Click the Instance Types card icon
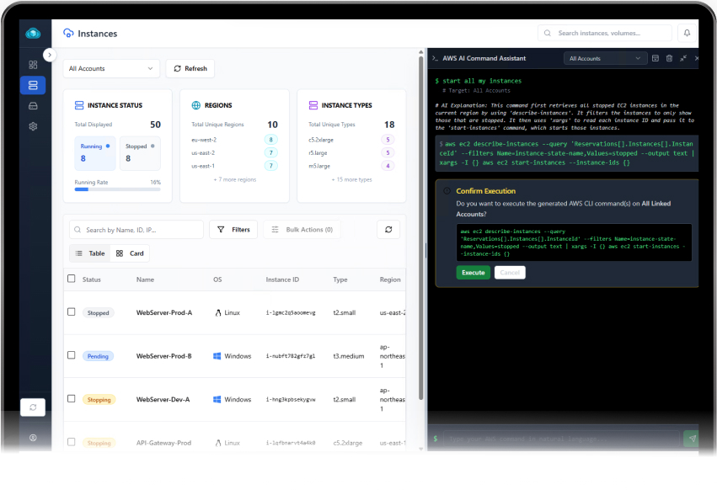The image size is (717, 495). tap(313, 105)
